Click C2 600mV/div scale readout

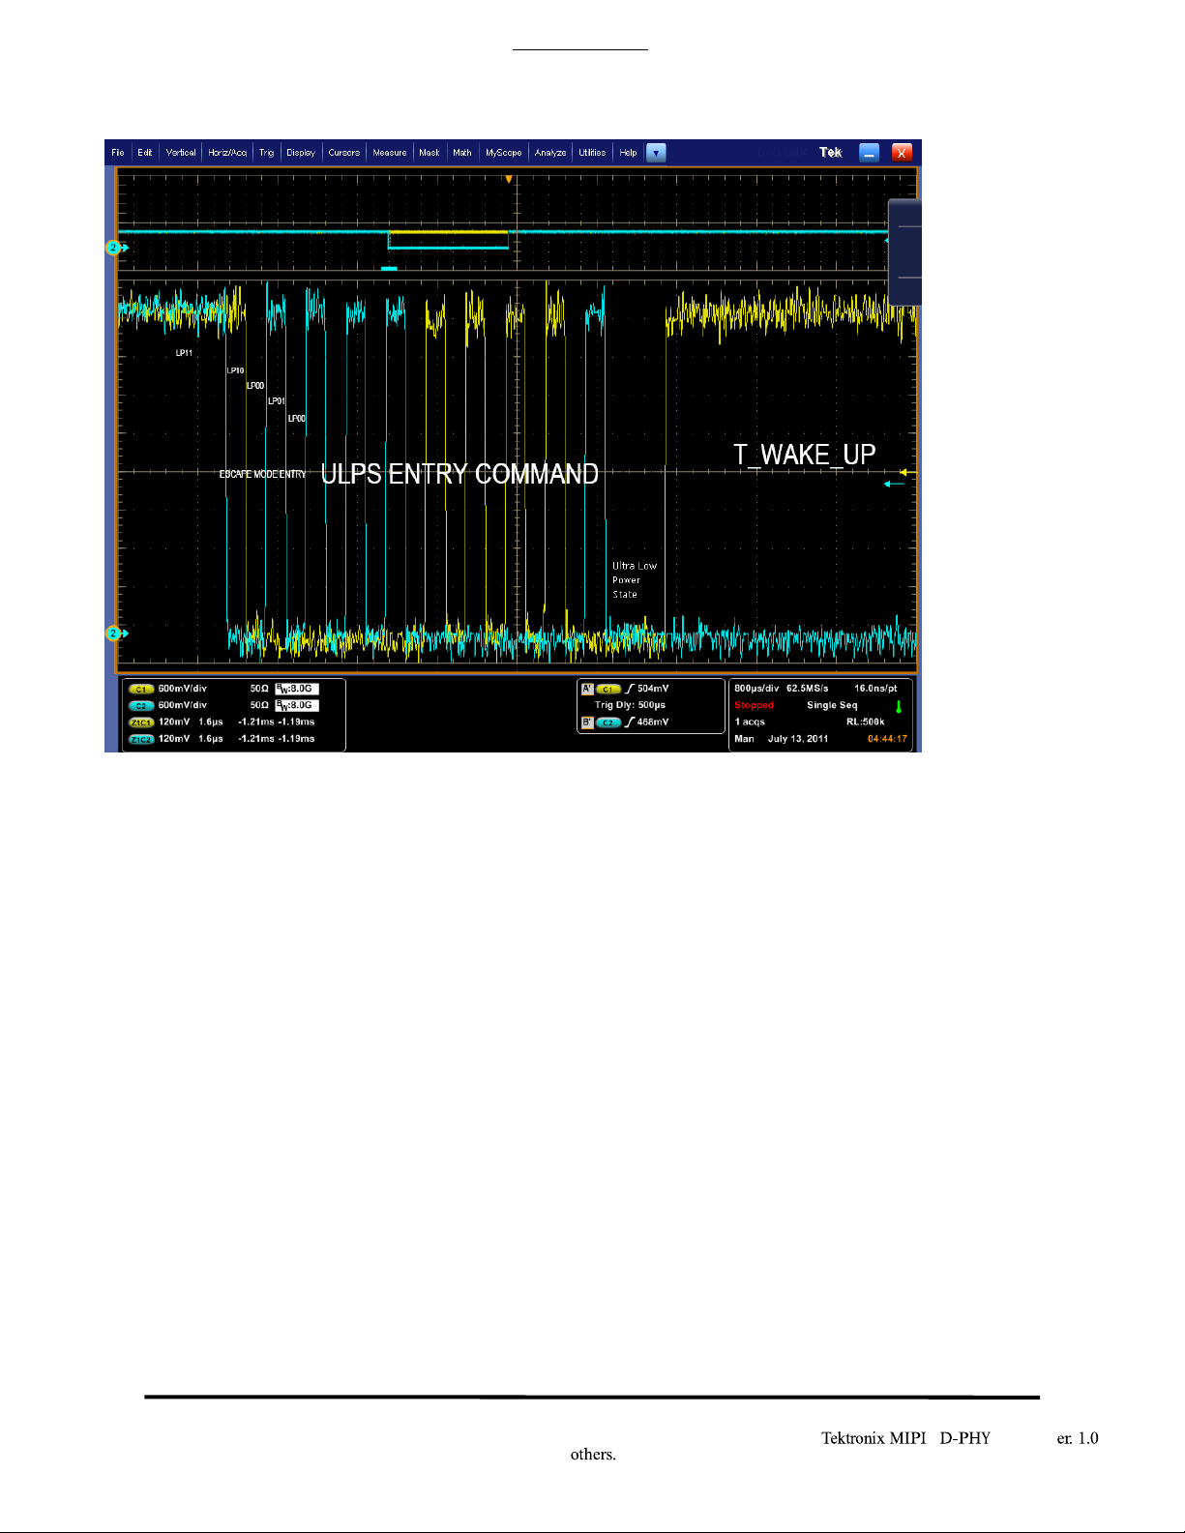point(183,705)
